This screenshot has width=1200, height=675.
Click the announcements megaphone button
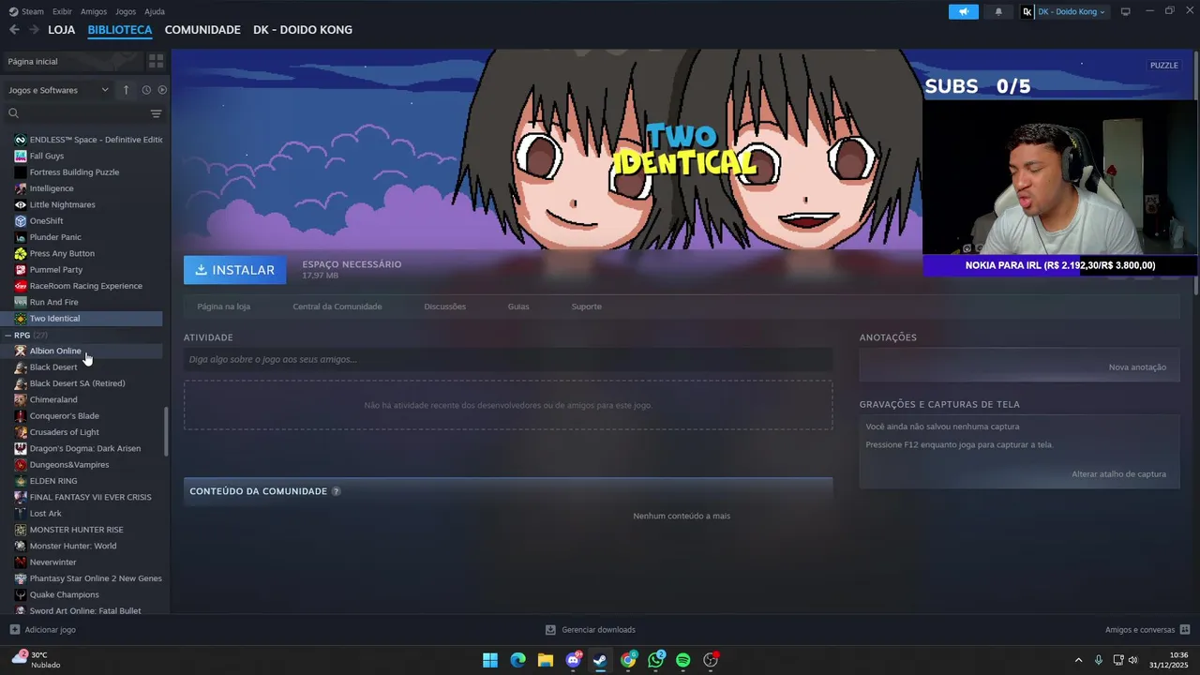pos(963,11)
